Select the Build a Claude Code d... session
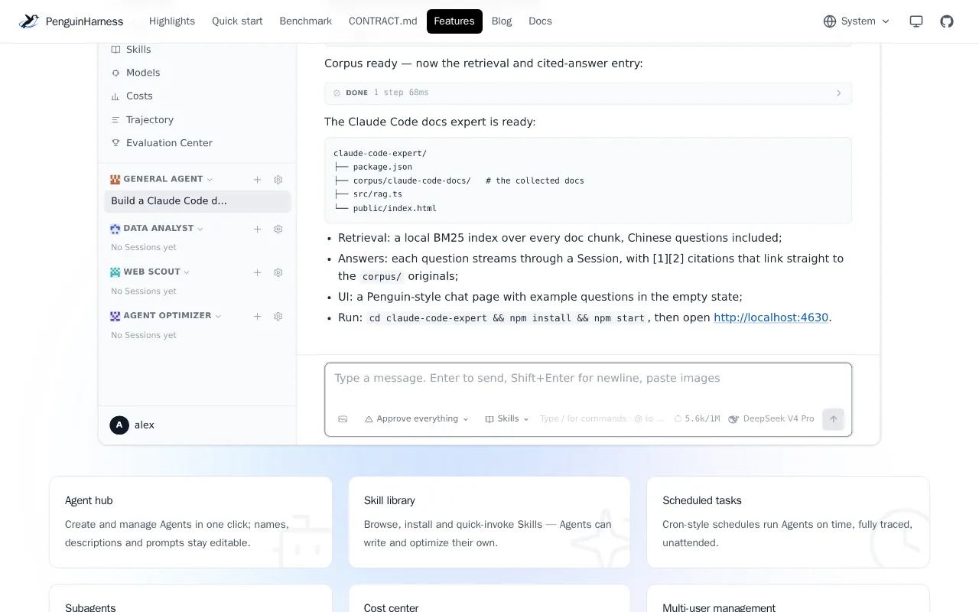Screen dimensions: 979x612 click(x=197, y=201)
